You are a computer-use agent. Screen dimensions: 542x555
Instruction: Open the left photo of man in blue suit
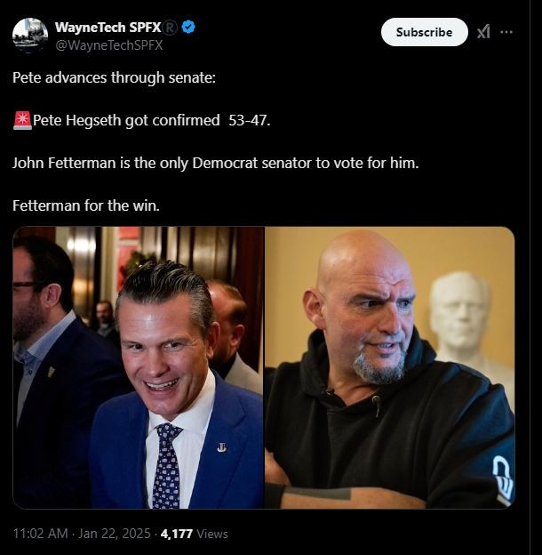point(138,366)
